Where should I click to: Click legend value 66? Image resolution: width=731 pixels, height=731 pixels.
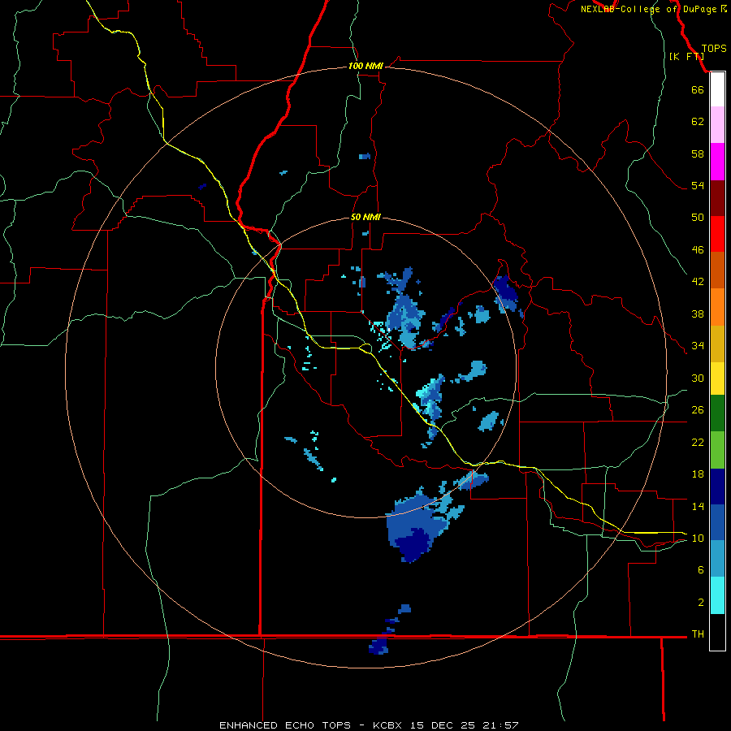(x=698, y=89)
